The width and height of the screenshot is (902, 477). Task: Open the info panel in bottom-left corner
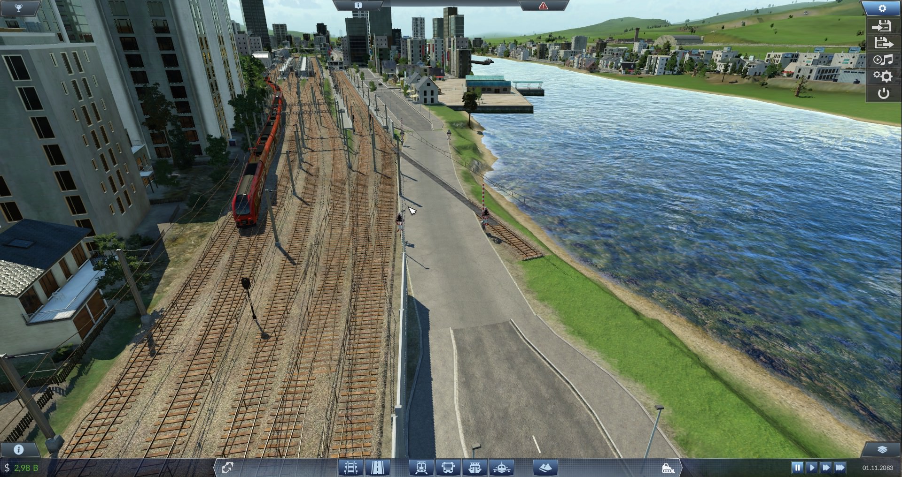[x=18, y=450]
